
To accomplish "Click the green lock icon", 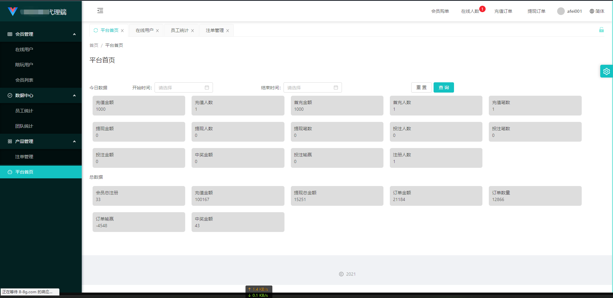I will tap(601, 30).
